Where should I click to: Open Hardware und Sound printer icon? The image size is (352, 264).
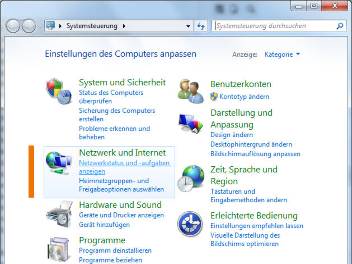click(x=59, y=214)
